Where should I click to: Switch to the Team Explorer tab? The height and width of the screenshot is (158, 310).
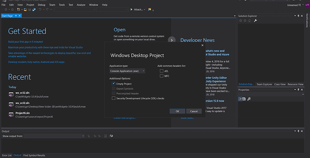(264, 84)
